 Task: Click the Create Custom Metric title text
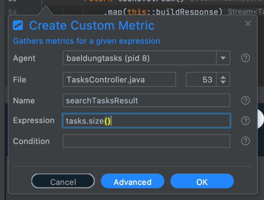[92, 25]
